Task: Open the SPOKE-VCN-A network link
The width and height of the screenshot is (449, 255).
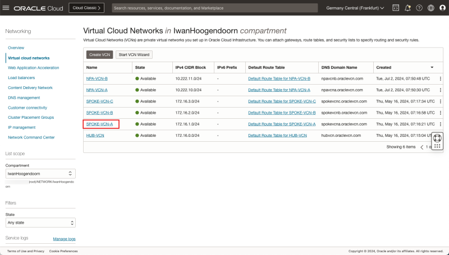Action: click(x=99, y=124)
